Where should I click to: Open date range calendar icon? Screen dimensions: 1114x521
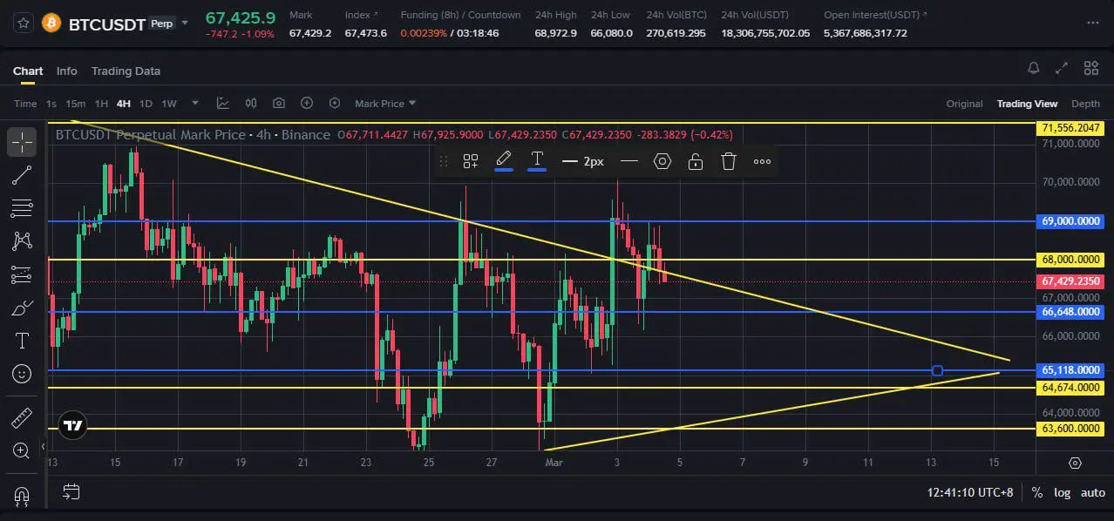71,492
